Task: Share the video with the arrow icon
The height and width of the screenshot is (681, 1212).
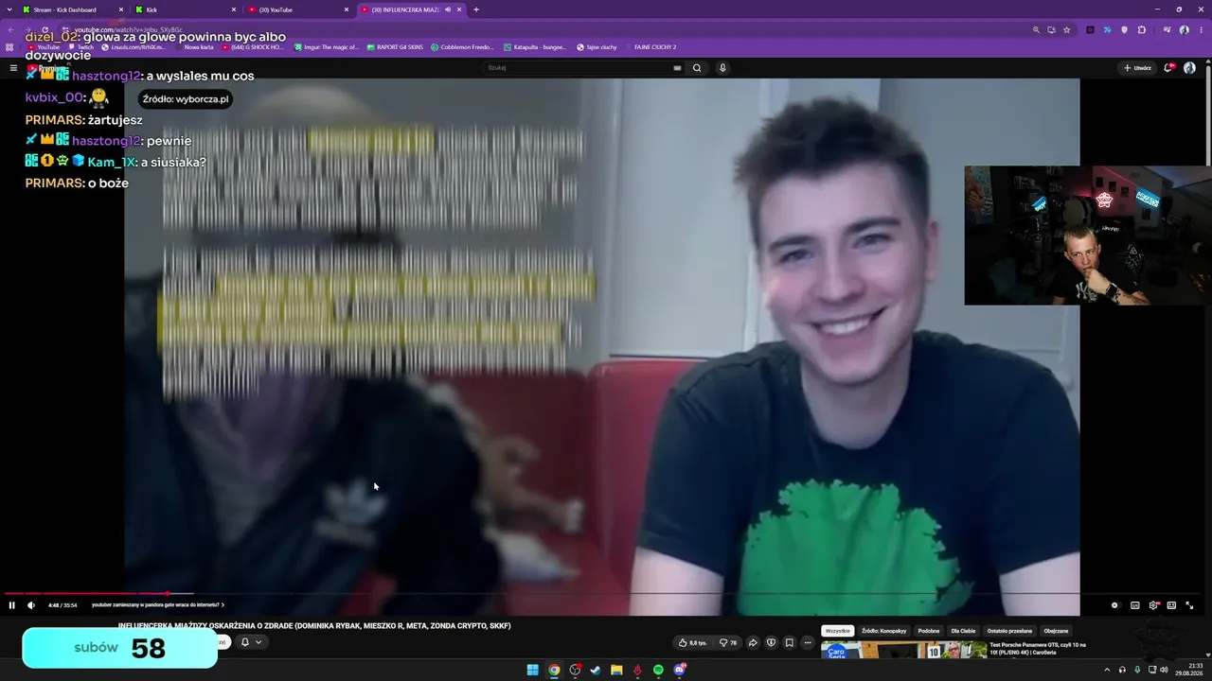Action: 753,642
